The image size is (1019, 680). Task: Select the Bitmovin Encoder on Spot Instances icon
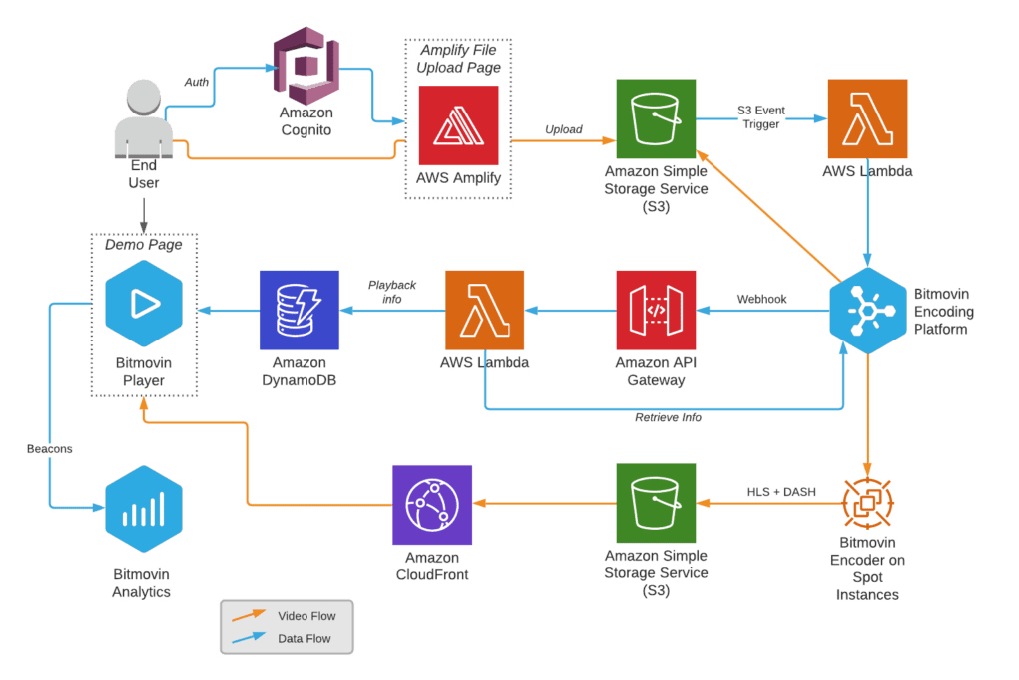pyautogui.click(x=867, y=503)
